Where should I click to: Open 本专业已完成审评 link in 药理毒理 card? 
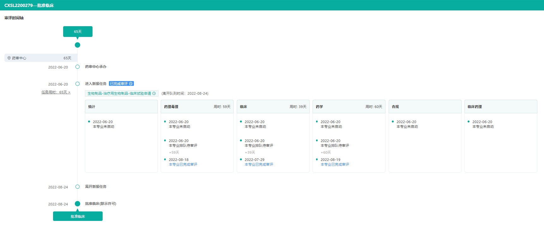point(183,164)
